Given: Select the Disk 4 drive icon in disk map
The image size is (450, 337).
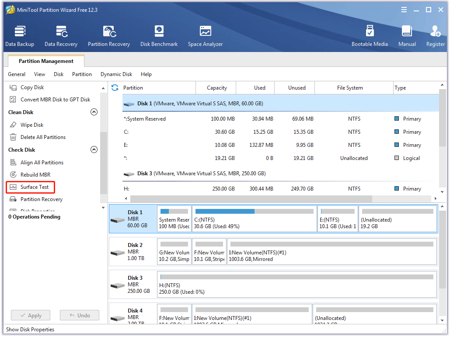Looking at the screenshot, I should click(x=117, y=318).
